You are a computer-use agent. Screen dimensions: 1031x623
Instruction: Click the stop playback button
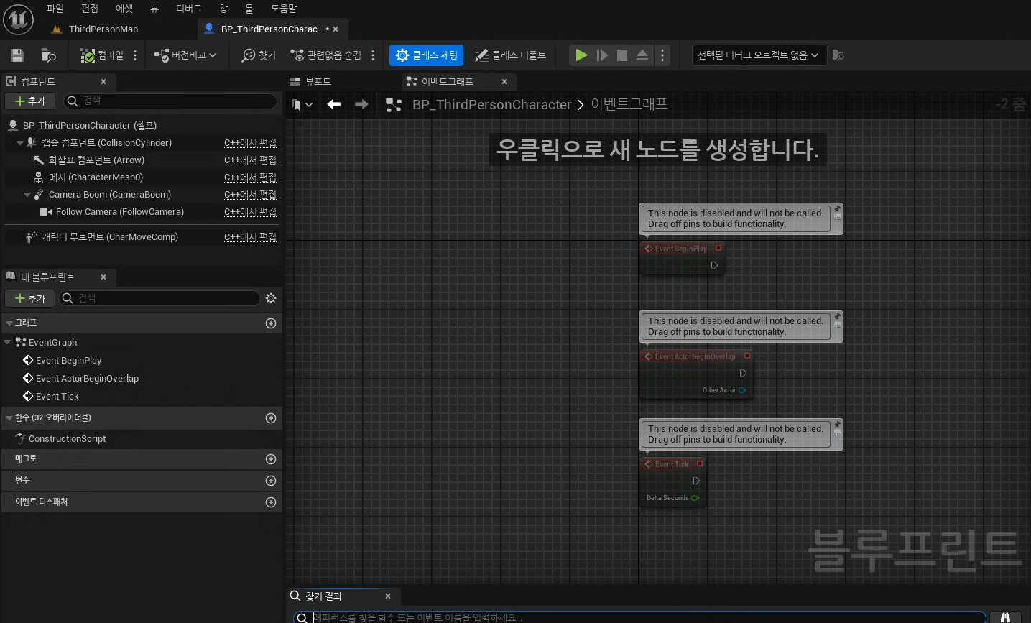click(622, 55)
